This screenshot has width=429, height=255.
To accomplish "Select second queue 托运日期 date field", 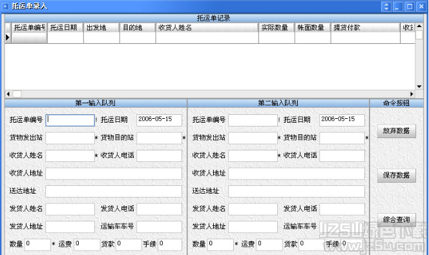I will (342, 120).
